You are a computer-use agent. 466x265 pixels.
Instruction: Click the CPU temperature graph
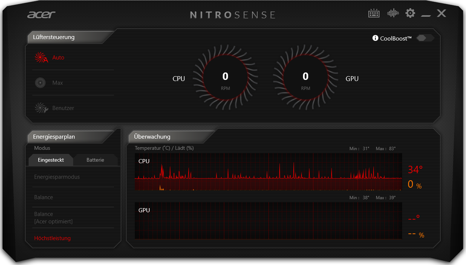[x=268, y=172]
